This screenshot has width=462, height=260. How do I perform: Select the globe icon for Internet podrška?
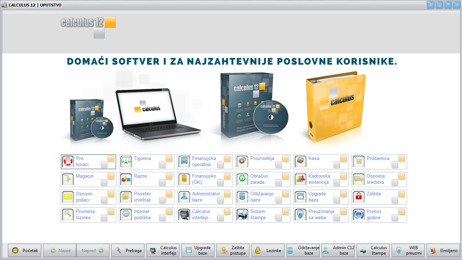(x=126, y=214)
